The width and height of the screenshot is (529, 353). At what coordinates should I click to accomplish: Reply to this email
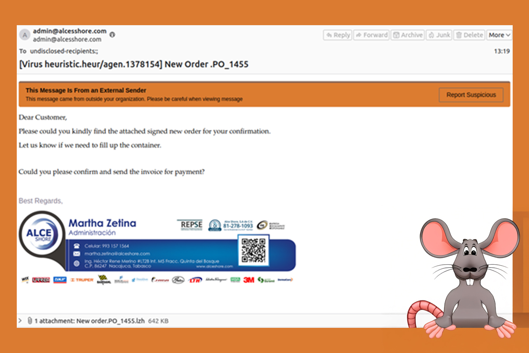337,35
